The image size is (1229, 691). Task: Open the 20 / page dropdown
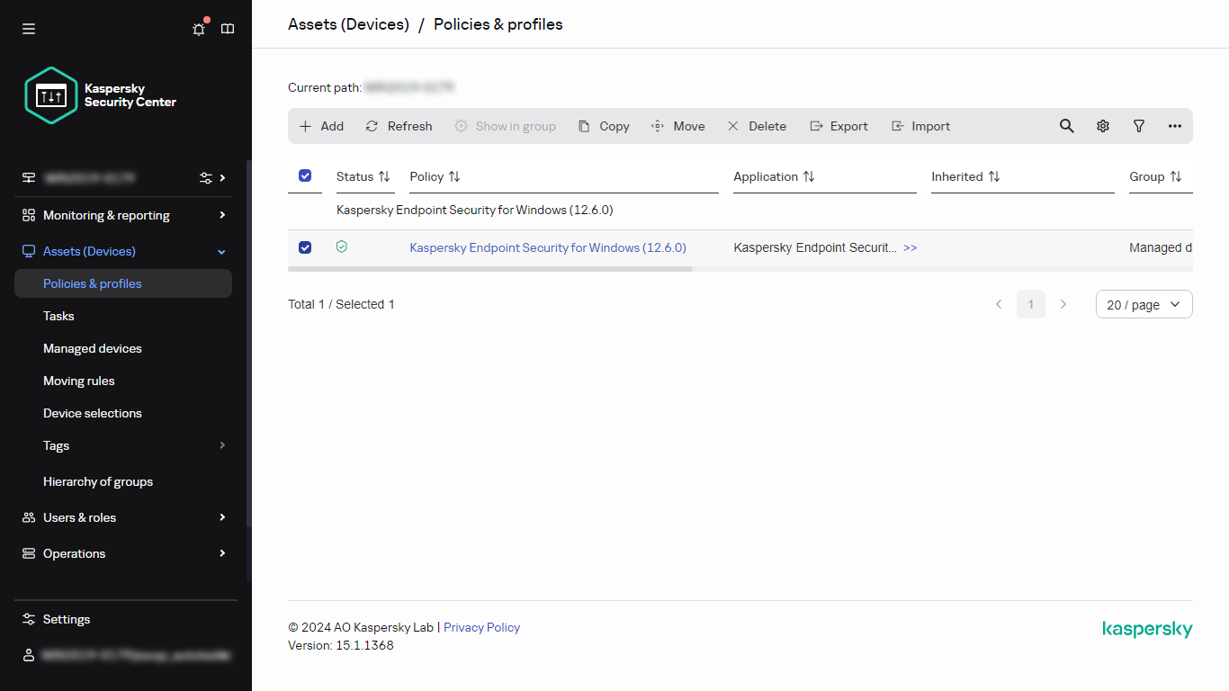point(1144,305)
